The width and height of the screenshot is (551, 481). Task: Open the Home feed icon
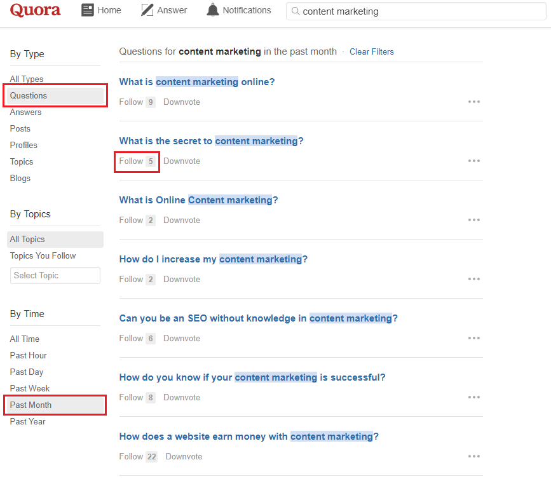[x=88, y=10]
